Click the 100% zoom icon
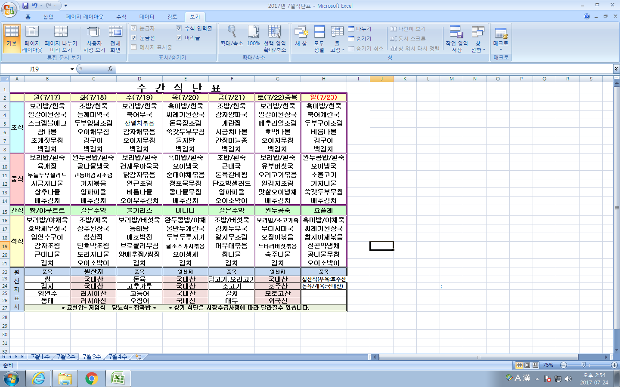Viewport: 620px width, 387px height. click(x=253, y=36)
